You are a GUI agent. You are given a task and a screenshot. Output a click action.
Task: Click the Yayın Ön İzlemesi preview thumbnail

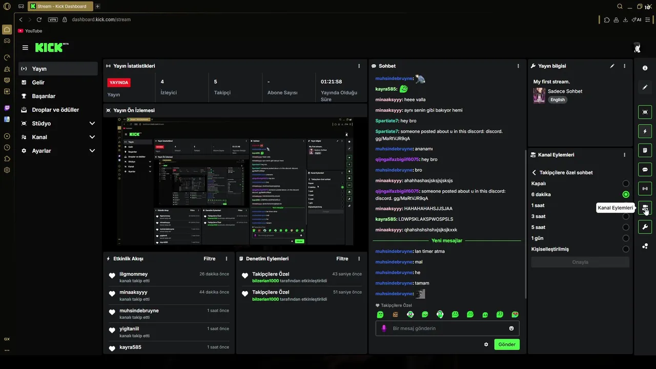[235, 181]
